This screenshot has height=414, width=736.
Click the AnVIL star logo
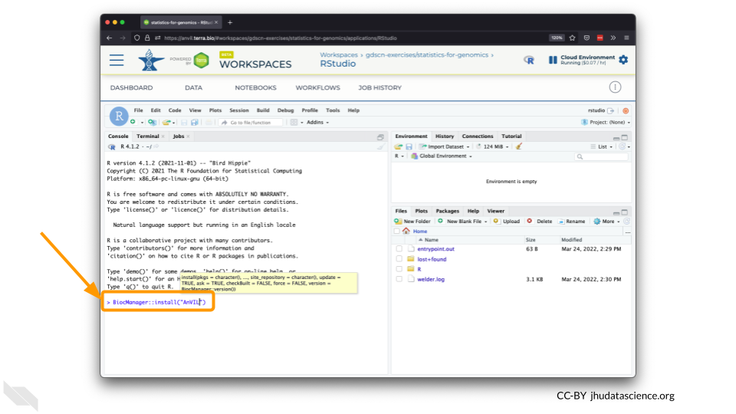tap(150, 60)
